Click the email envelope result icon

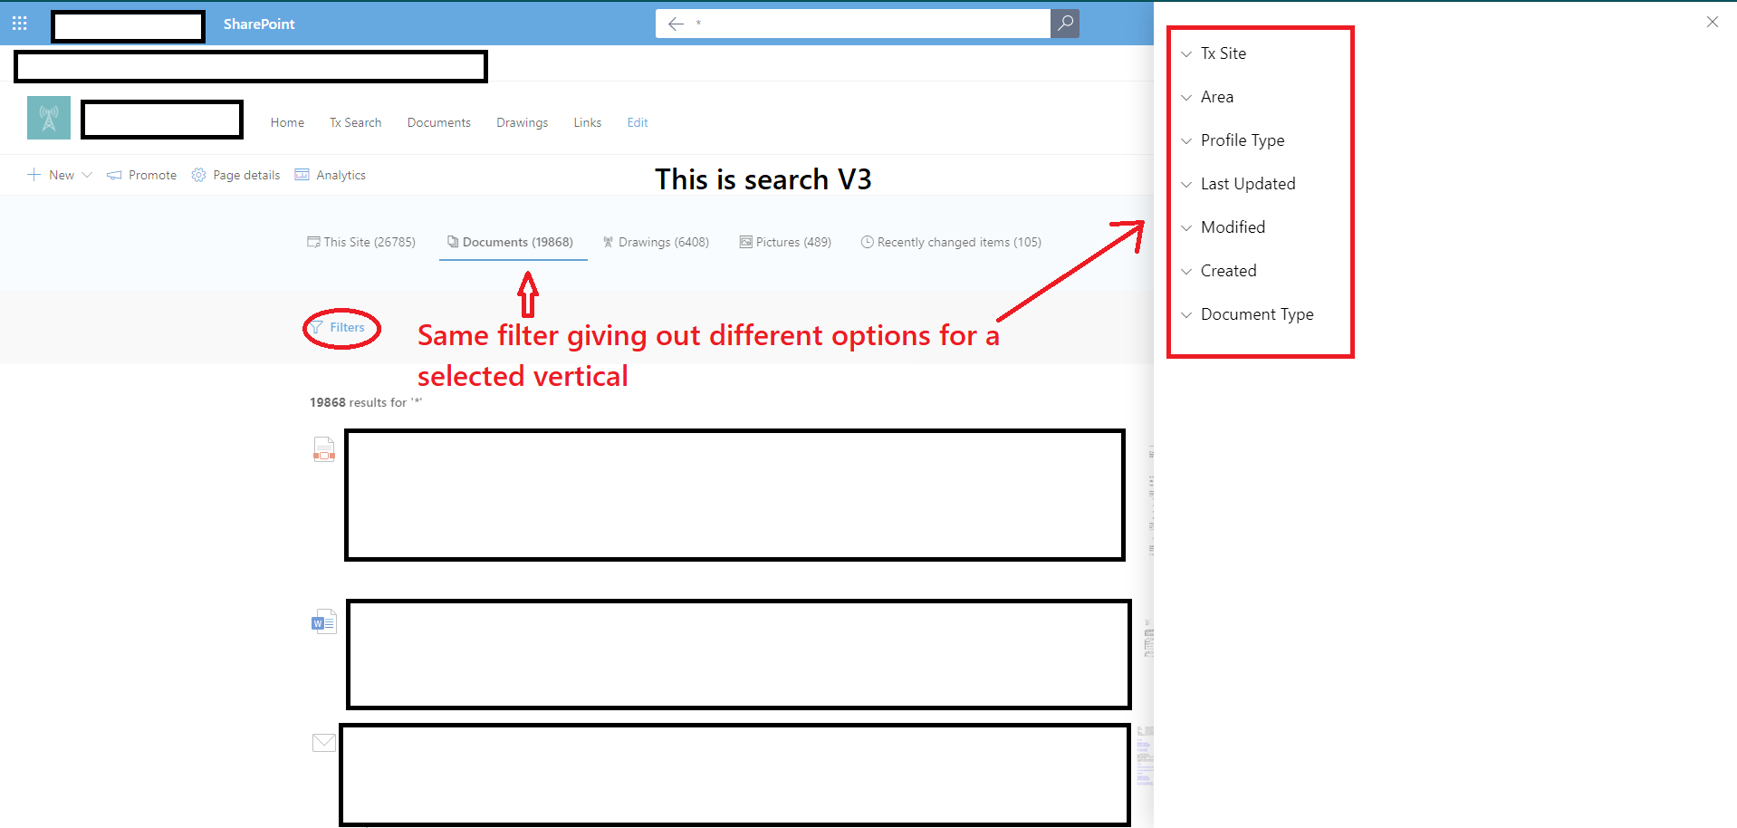(x=323, y=742)
